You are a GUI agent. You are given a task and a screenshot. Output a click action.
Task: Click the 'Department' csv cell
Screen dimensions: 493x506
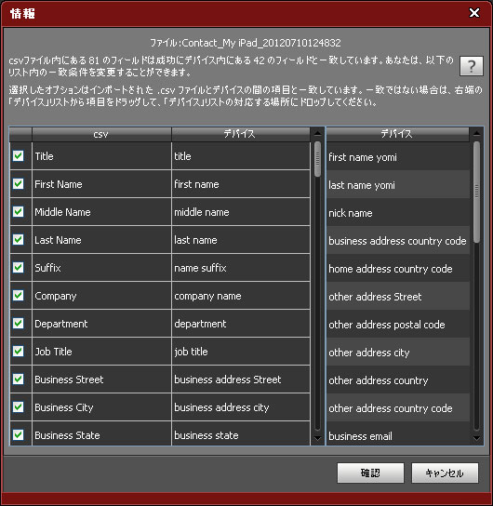101,324
